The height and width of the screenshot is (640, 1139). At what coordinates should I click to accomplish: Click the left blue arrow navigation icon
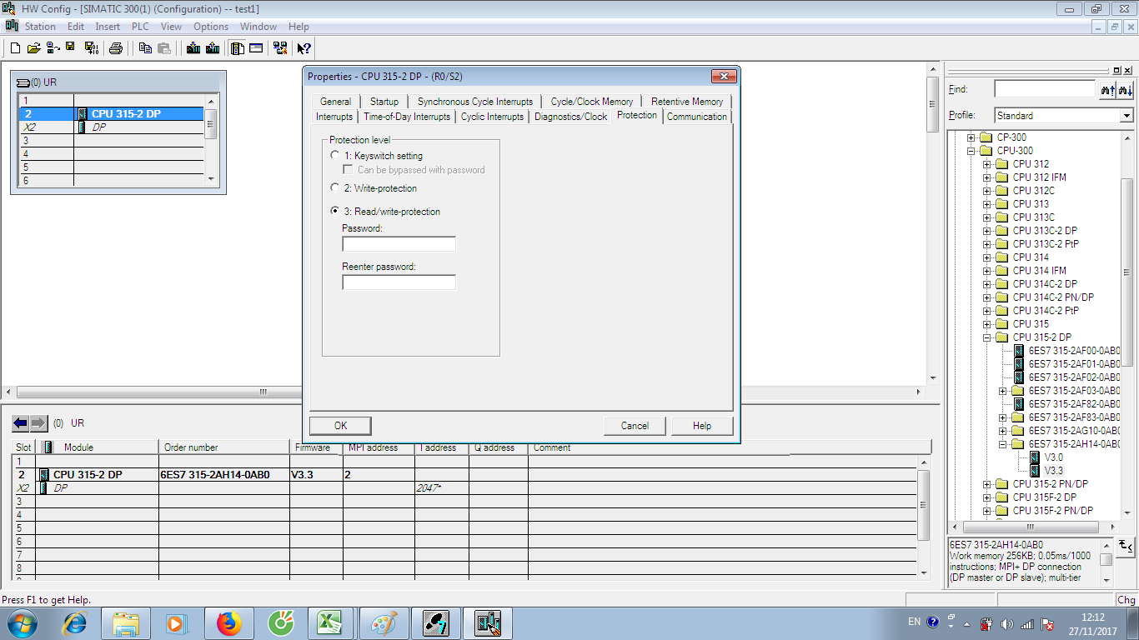(20, 423)
